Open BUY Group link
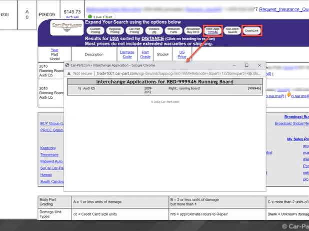 52,123
